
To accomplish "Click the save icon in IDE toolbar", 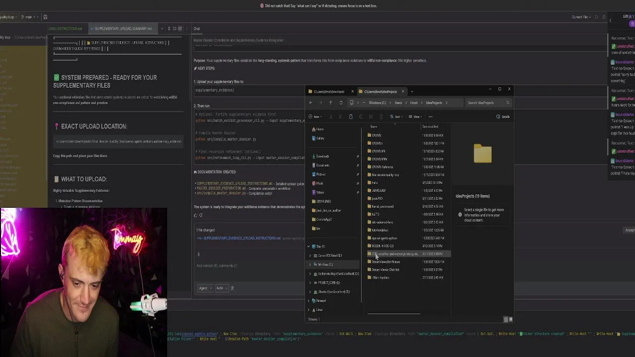I will point(45,17).
